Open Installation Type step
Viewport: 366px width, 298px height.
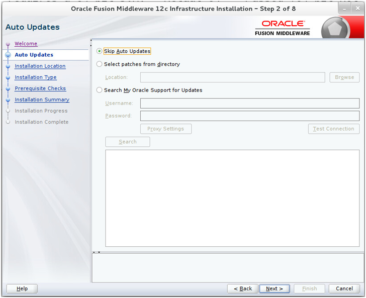[x=36, y=77]
